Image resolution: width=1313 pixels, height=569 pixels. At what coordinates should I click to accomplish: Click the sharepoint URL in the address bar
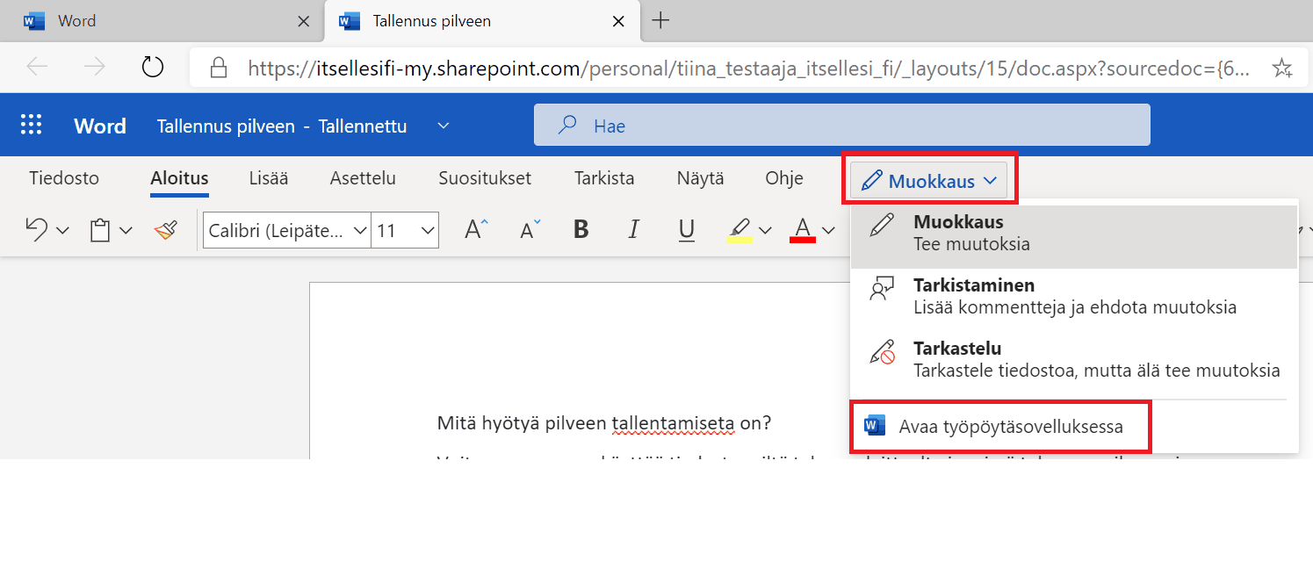click(749, 68)
